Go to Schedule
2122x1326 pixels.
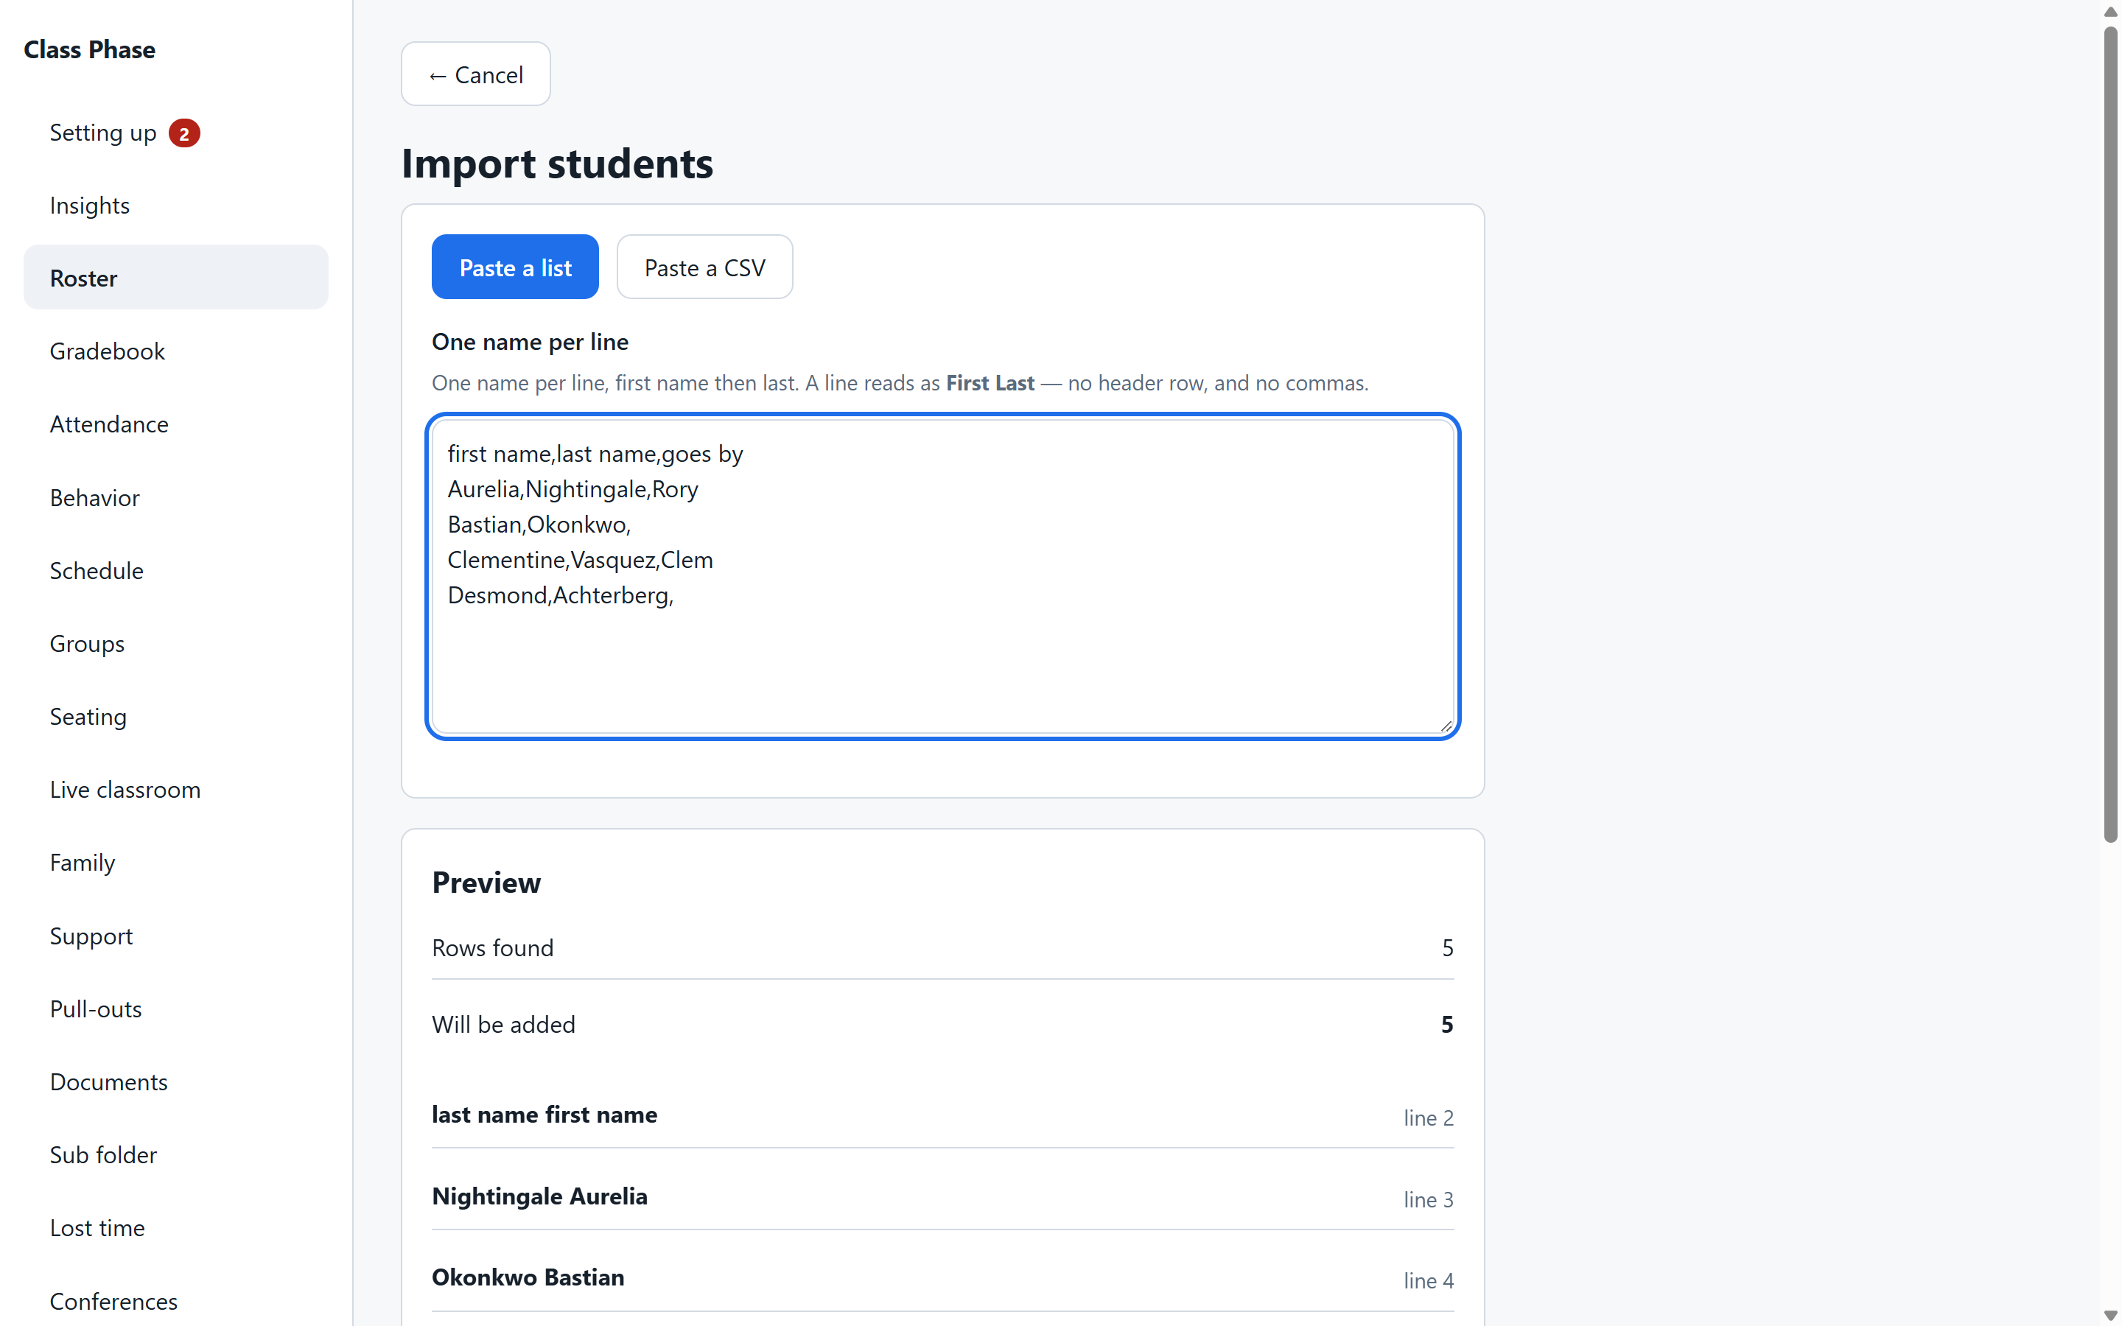tap(175, 570)
